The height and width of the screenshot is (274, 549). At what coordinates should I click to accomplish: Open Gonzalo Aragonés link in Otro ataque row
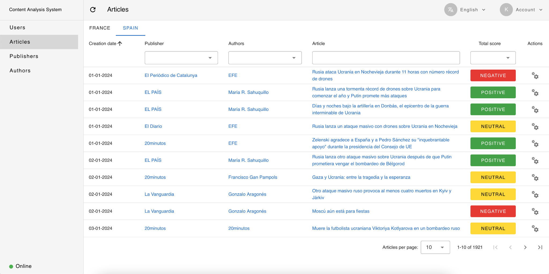(247, 194)
